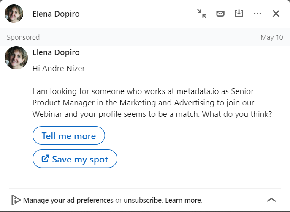Click the "unsubscribe" link
290x212 pixels.
pos(143,200)
